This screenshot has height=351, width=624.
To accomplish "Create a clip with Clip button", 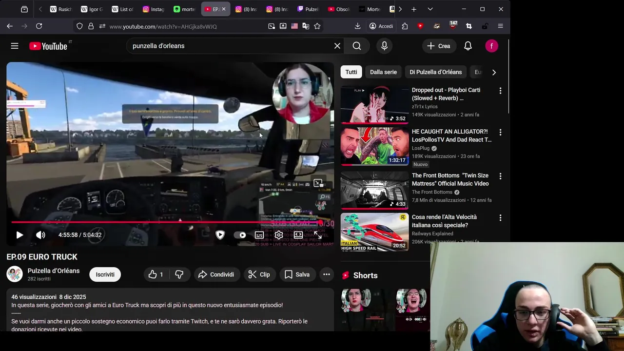I will click(259, 274).
